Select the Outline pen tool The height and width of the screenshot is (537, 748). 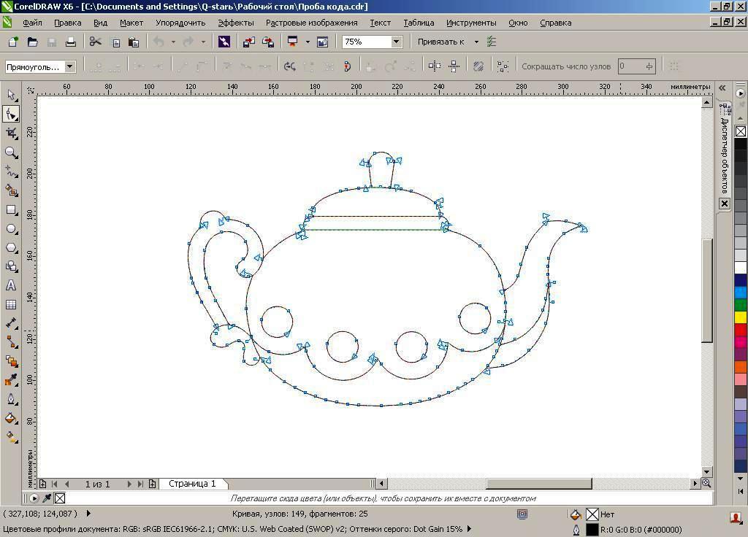coord(11,399)
